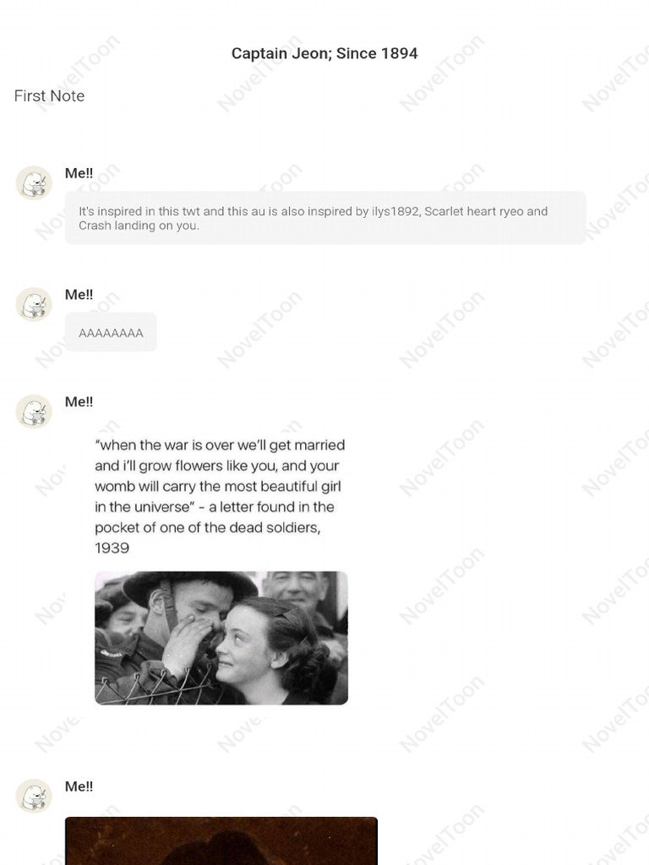
Task: Click the quoted war letter text
Action: 220,496
